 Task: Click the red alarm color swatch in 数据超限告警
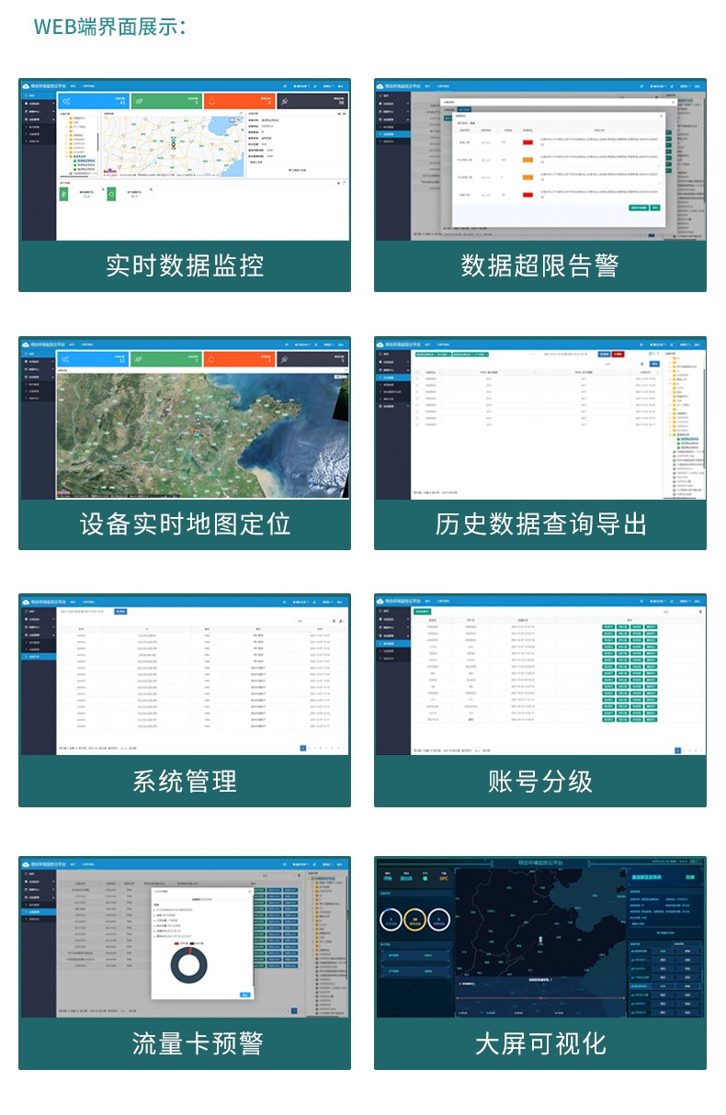click(x=527, y=141)
